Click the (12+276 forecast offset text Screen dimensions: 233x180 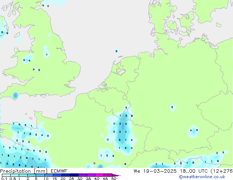tap(221, 171)
